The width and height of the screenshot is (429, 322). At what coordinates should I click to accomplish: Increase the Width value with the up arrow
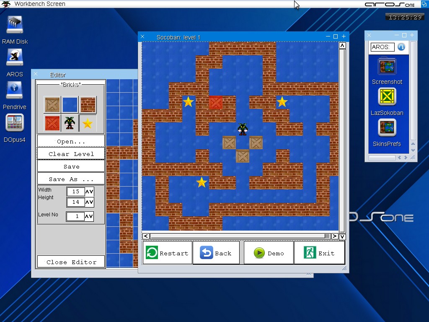click(87, 192)
